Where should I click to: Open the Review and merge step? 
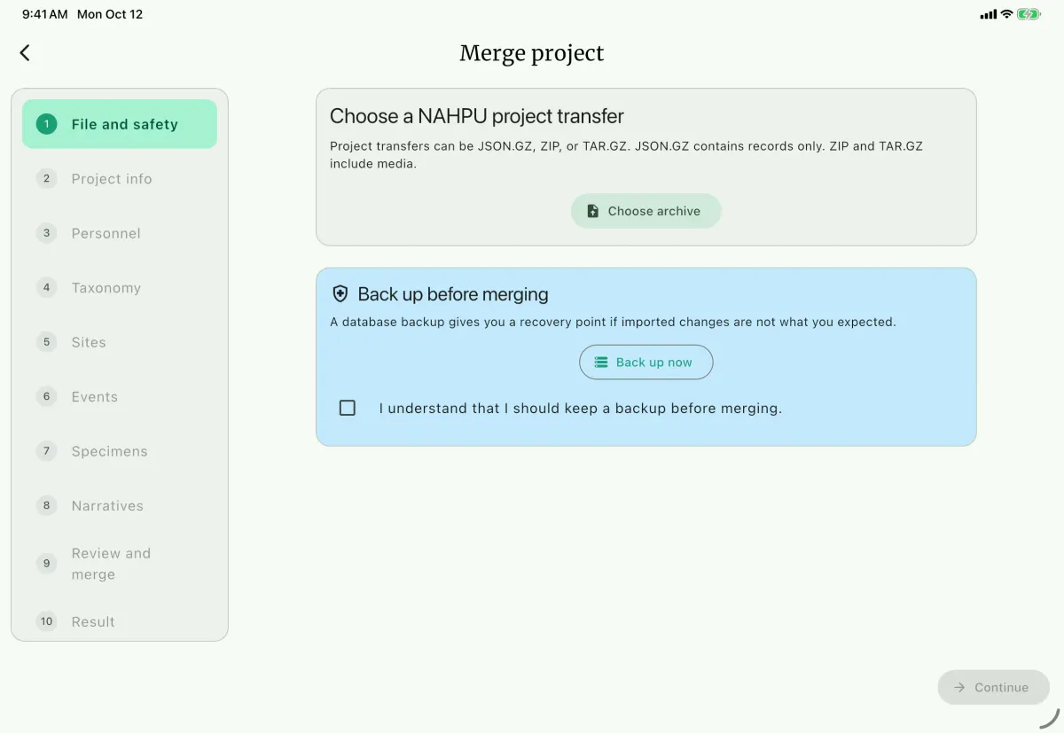coord(120,564)
